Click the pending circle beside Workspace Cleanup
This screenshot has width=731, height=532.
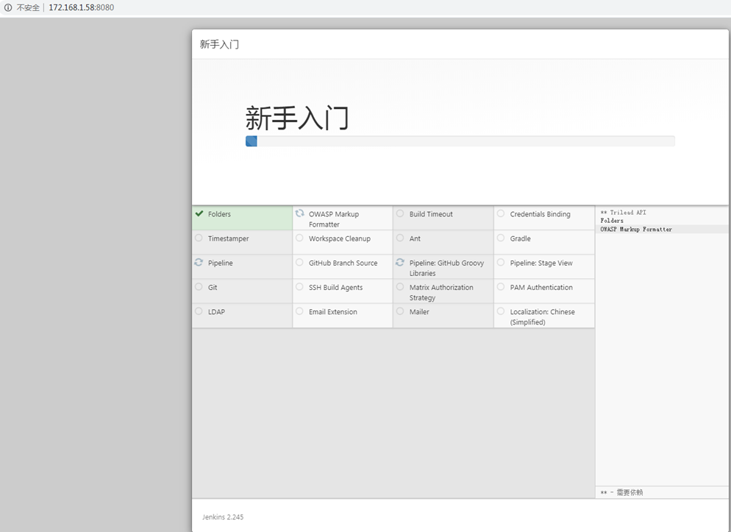[299, 238]
